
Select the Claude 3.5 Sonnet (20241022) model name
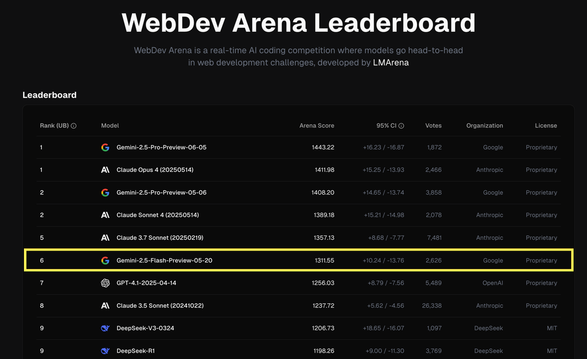[160, 306]
